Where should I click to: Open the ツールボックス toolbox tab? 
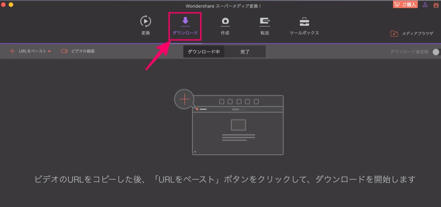tap(304, 26)
